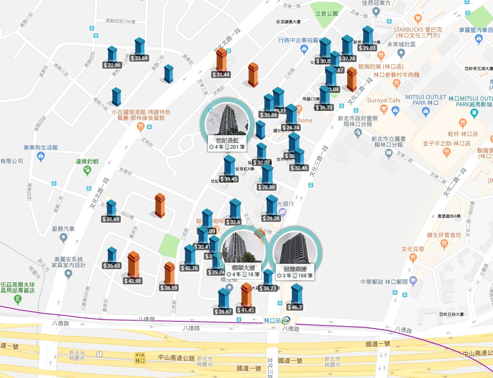
Task: Click the 文化豆漿 restaurant pin
Action: (x=413, y=258)
